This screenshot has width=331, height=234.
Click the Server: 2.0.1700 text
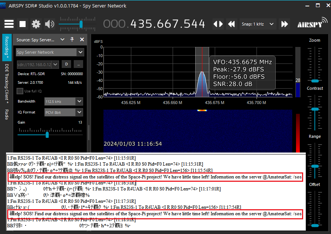pyautogui.click(x=30, y=82)
